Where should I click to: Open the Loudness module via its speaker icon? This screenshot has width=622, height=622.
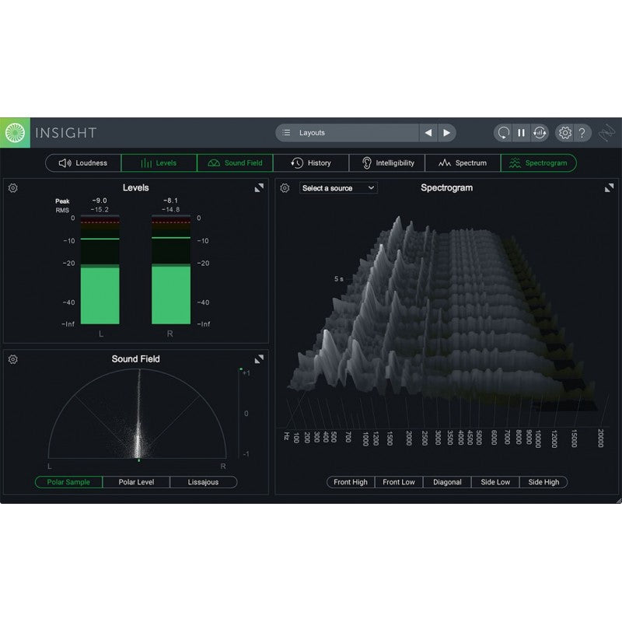click(x=66, y=163)
